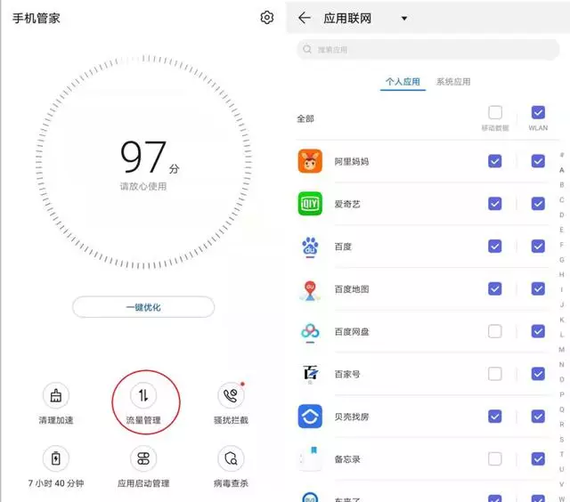This screenshot has height=502, width=570.
Task: Select the 备忘录 app icon
Action: click(x=310, y=458)
